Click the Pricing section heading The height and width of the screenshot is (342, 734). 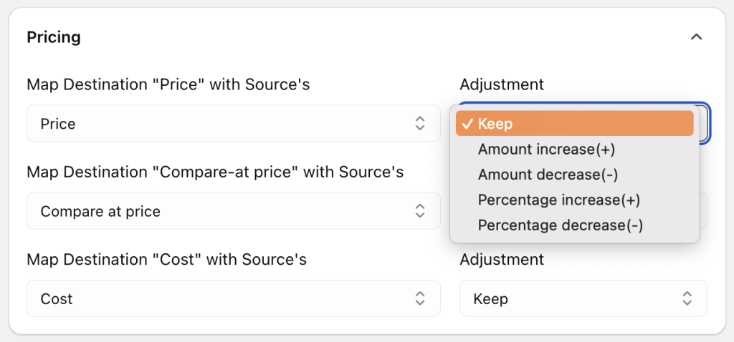coord(54,37)
